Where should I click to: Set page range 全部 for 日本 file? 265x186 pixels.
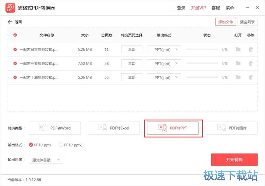(132, 49)
